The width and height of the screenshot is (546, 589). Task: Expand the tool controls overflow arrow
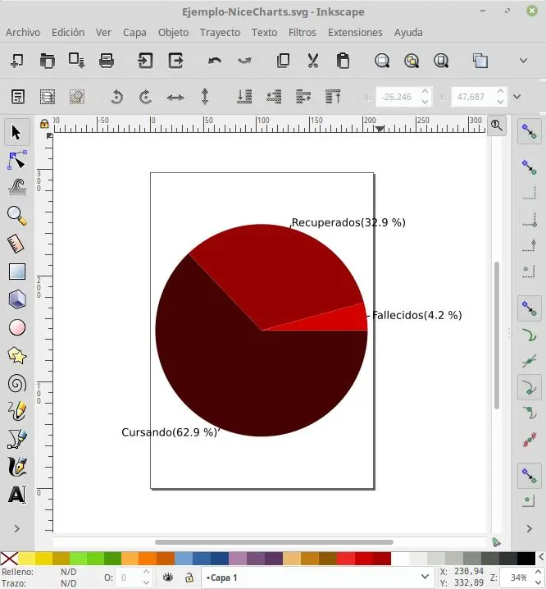[x=517, y=97]
